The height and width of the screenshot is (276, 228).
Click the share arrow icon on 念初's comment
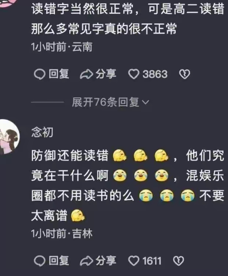87,261
